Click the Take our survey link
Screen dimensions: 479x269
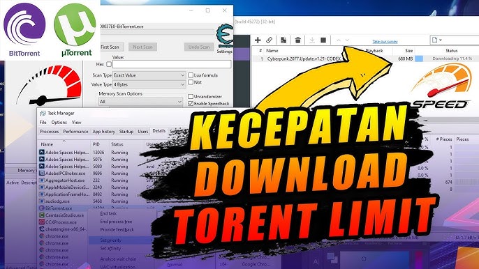385,42
